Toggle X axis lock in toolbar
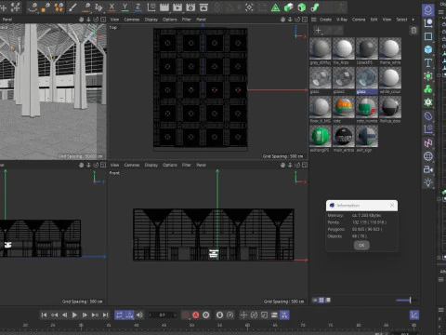Image resolution: width=446 pixels, height=335 pixels. click(x=111, y=7)
